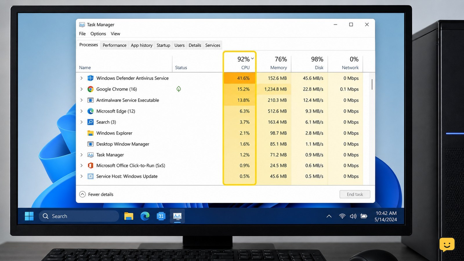Select the Windows Explorer process name
The image size is (464, 261).
tap(114, 133)
